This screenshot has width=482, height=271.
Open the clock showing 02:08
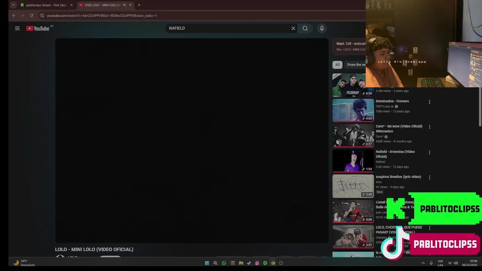470,263
